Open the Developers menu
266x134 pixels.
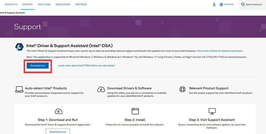coord(63,4)
